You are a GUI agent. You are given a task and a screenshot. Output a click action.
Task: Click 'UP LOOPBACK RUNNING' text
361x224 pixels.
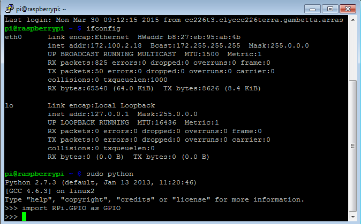(88, 122)
